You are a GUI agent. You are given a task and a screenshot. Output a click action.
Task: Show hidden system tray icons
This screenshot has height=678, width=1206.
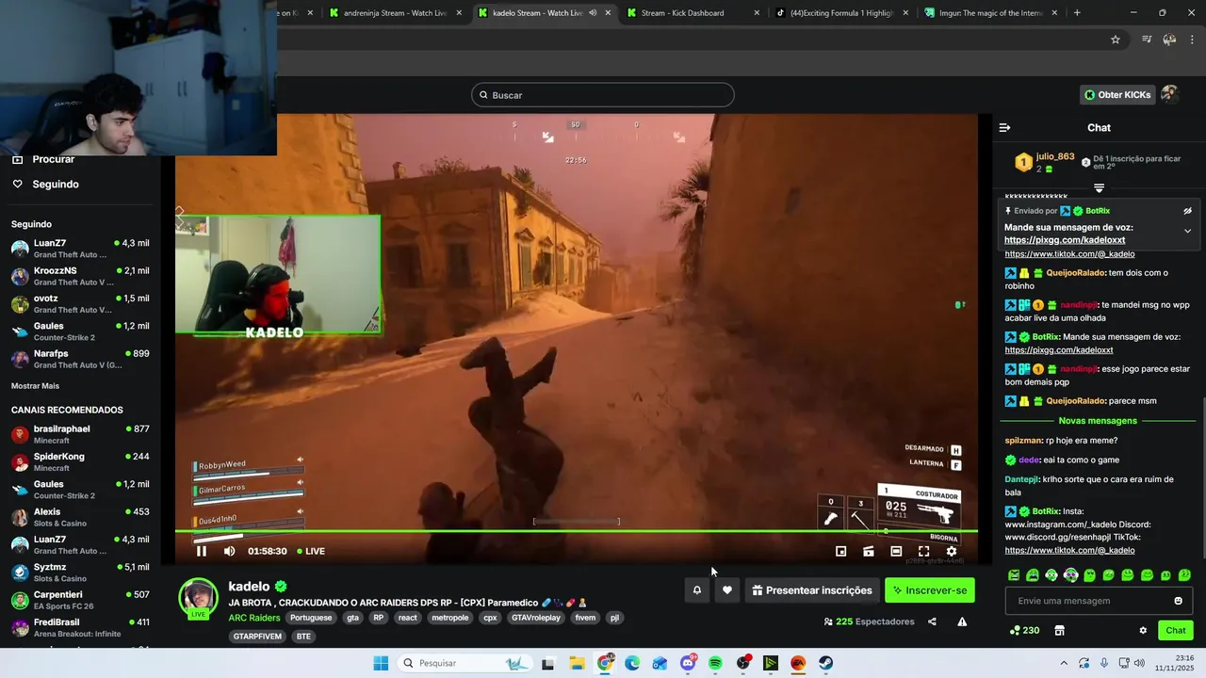[x=1064, y=663]
